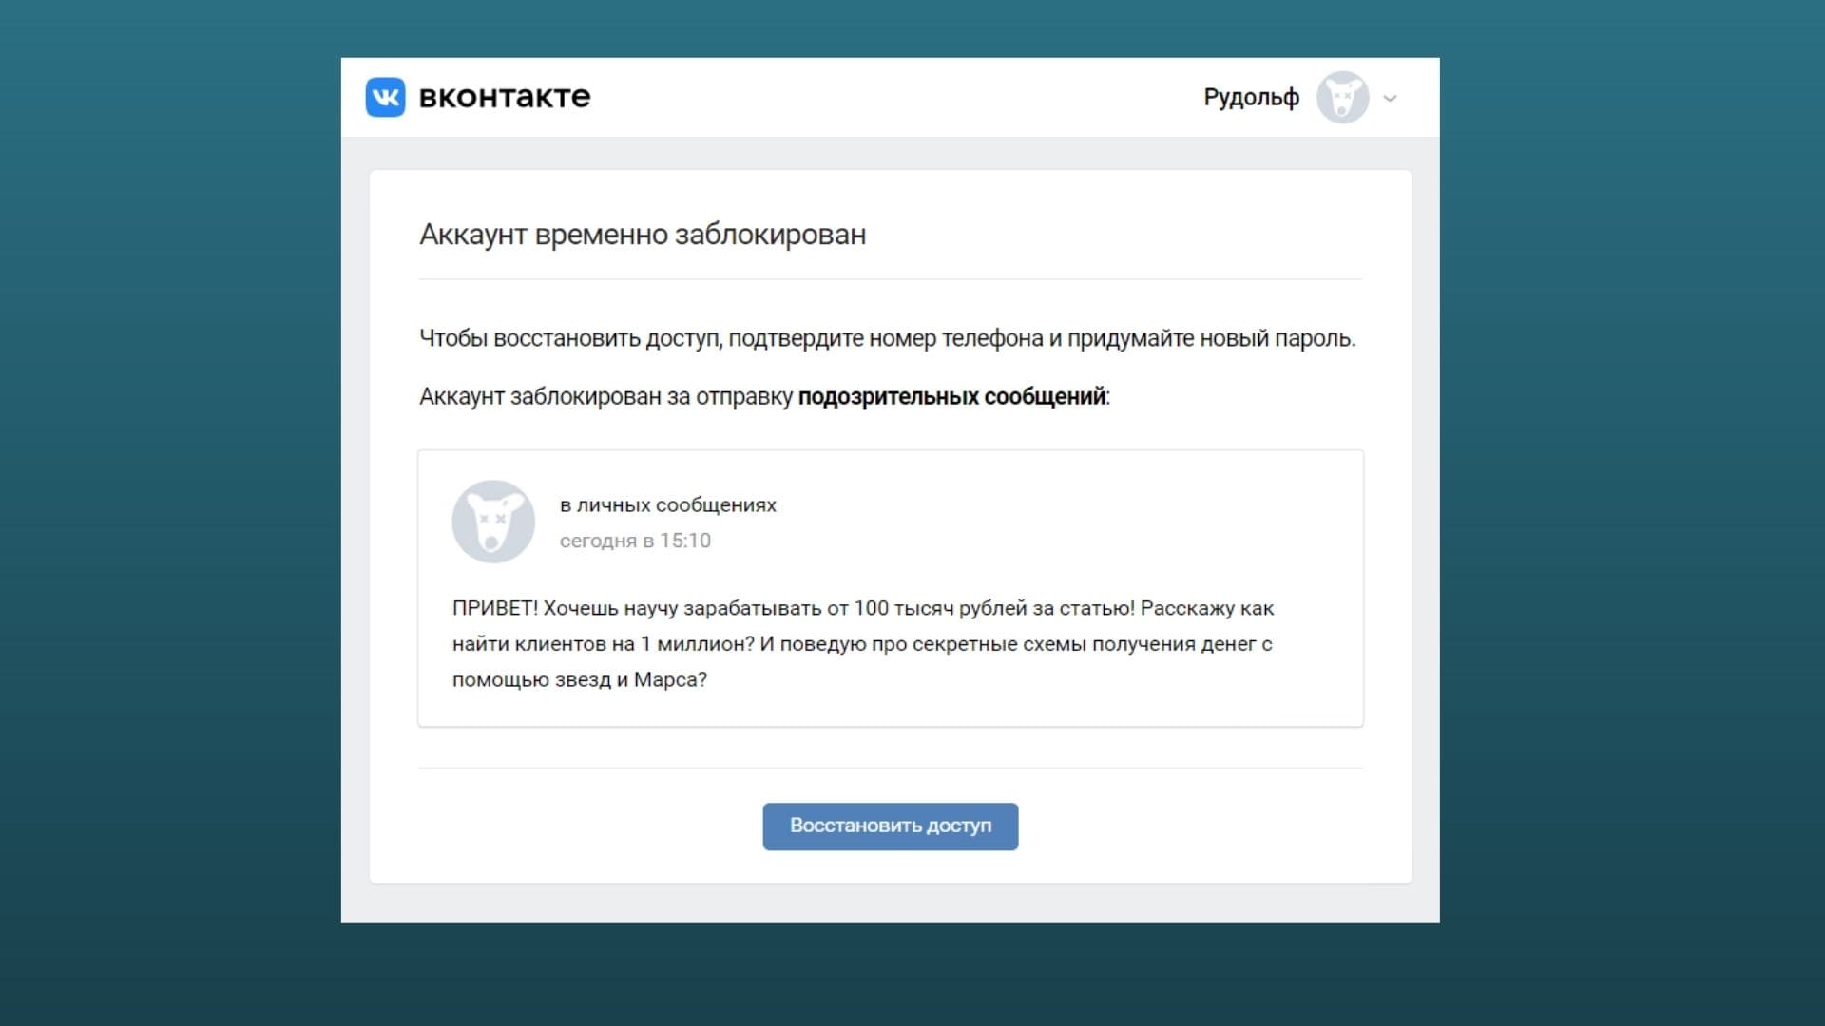The width and height of the screenshot is (1825, 1026).
Task: Click the line 'Чтобы восстановить доступ...'
Action: pos(887,339)
